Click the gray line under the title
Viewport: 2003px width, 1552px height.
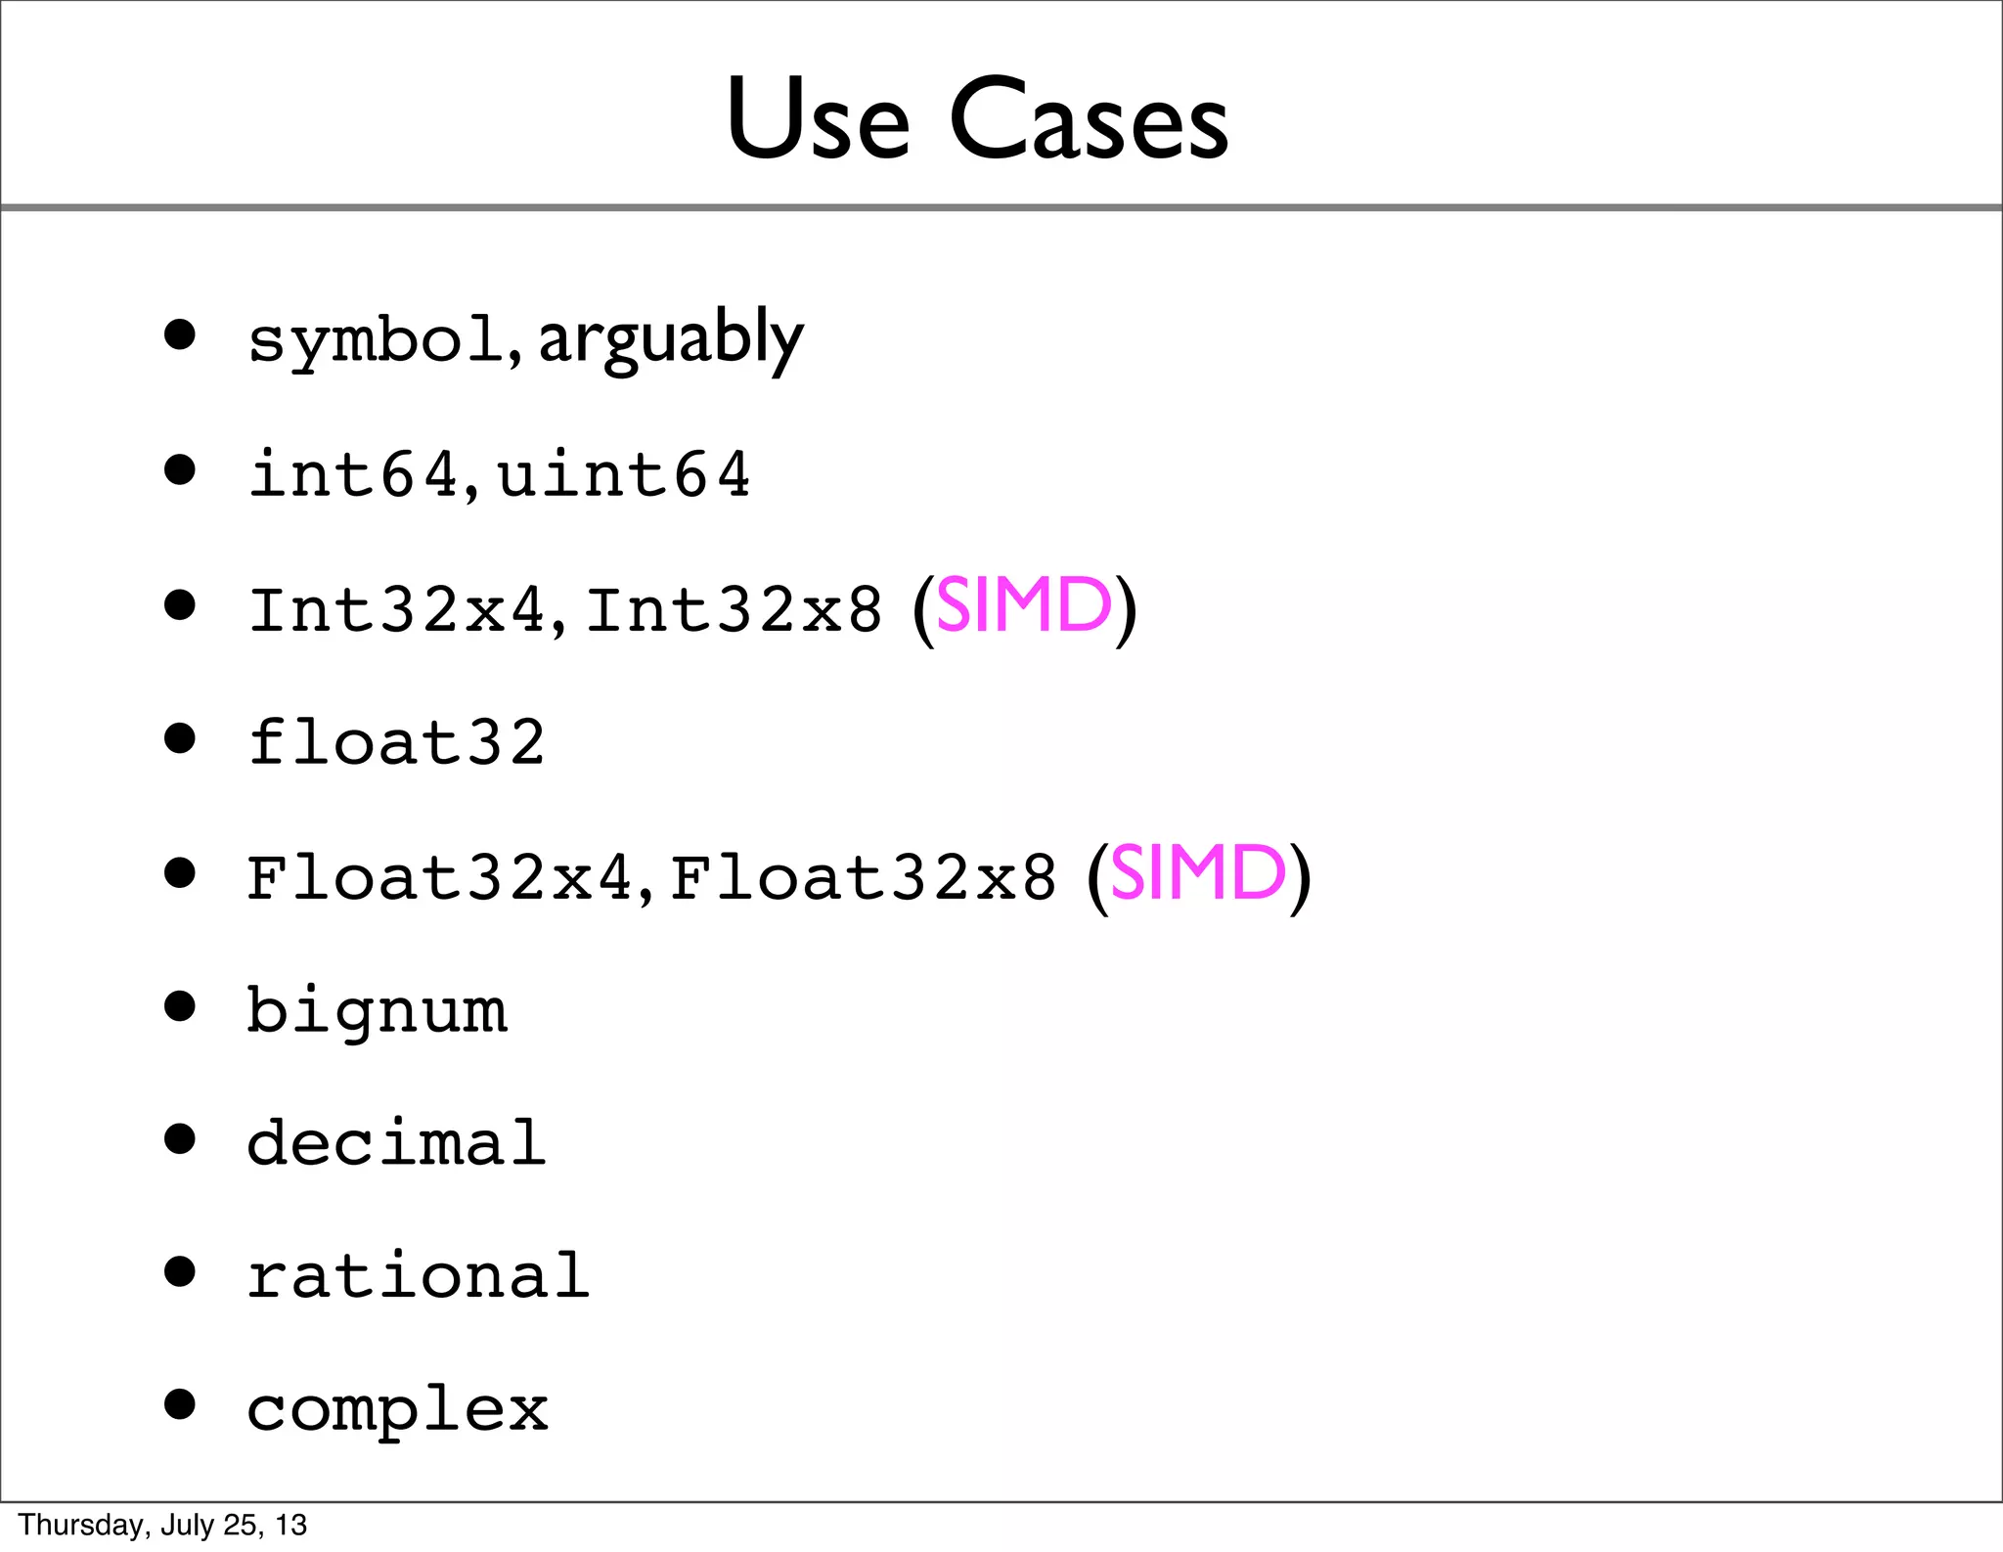1001,207
